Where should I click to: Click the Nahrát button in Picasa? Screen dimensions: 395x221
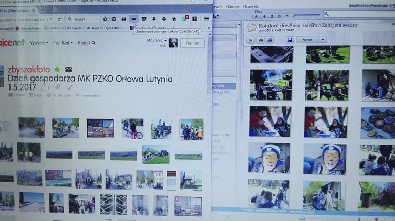(307, 40)
